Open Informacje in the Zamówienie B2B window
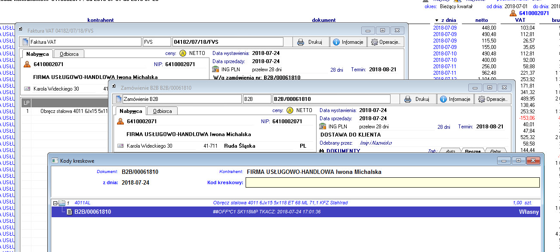 (455, 99)
